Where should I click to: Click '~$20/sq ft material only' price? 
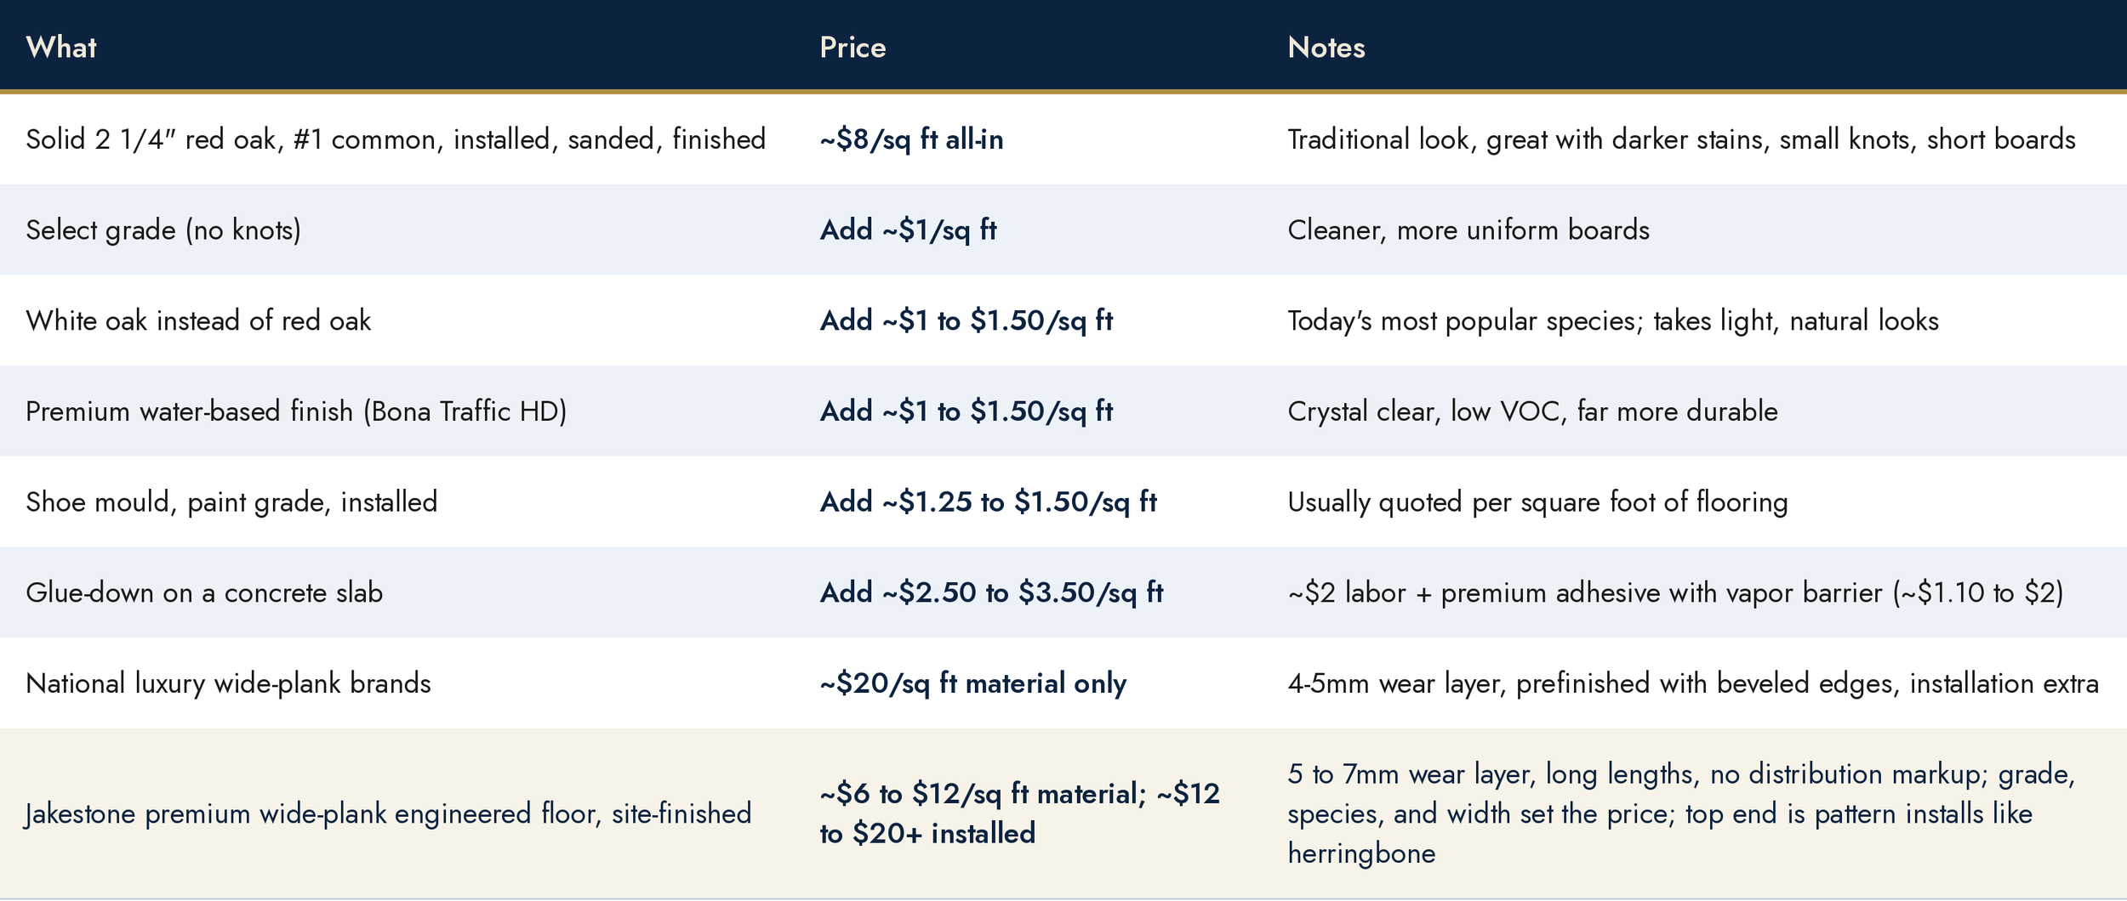[x=972, y=683]
